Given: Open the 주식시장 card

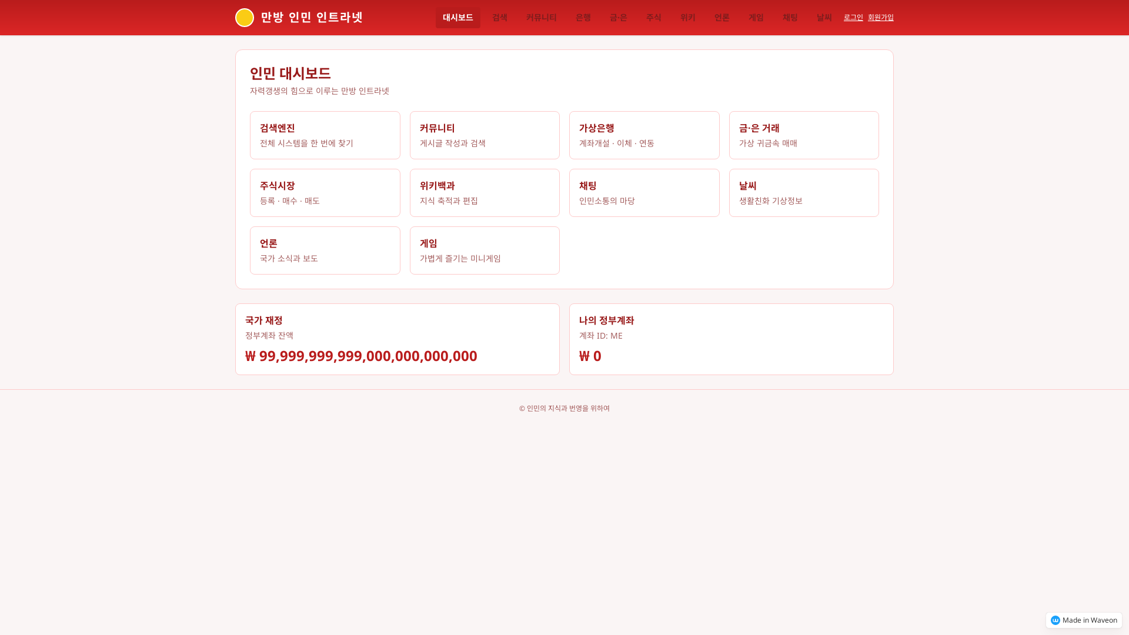Looking at the screenshot, I should (x=325, y=193).
